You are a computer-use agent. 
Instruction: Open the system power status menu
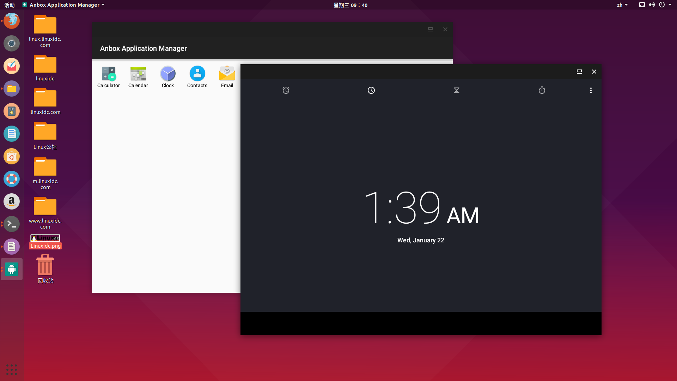[662, 5]
